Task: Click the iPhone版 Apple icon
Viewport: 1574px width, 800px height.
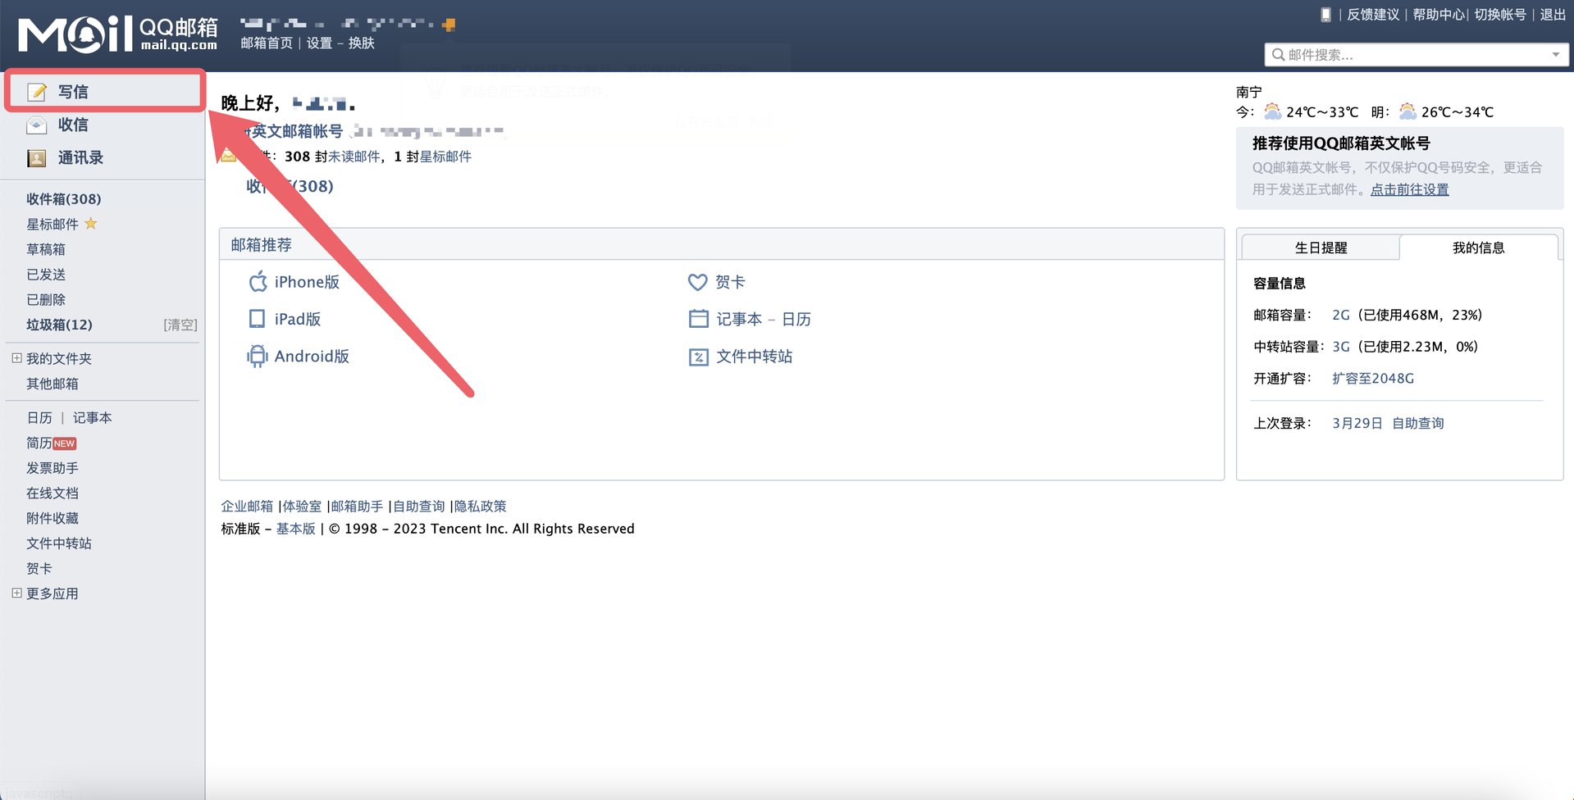Action: pyautogui.click(x=257, y=281)
